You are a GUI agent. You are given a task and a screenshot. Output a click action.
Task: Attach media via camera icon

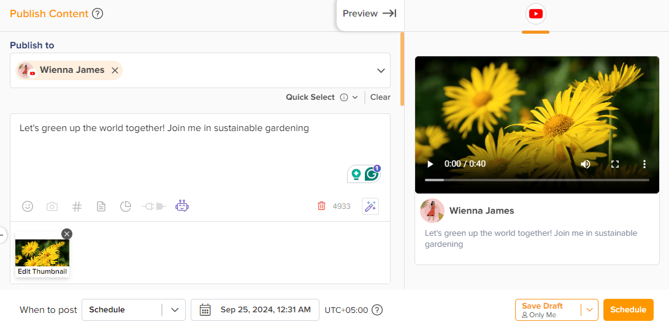pyautogui.click(x=52, y=207)
